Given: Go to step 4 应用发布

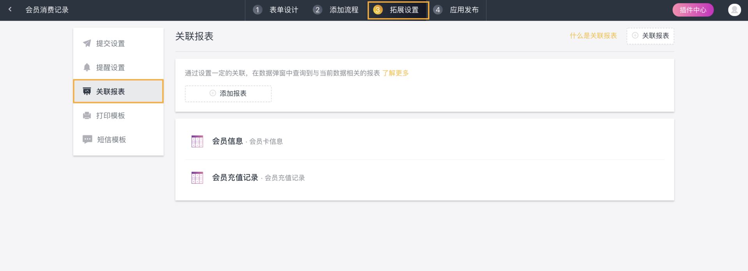Looking at the screenshot, I should [x=457, y=10].
